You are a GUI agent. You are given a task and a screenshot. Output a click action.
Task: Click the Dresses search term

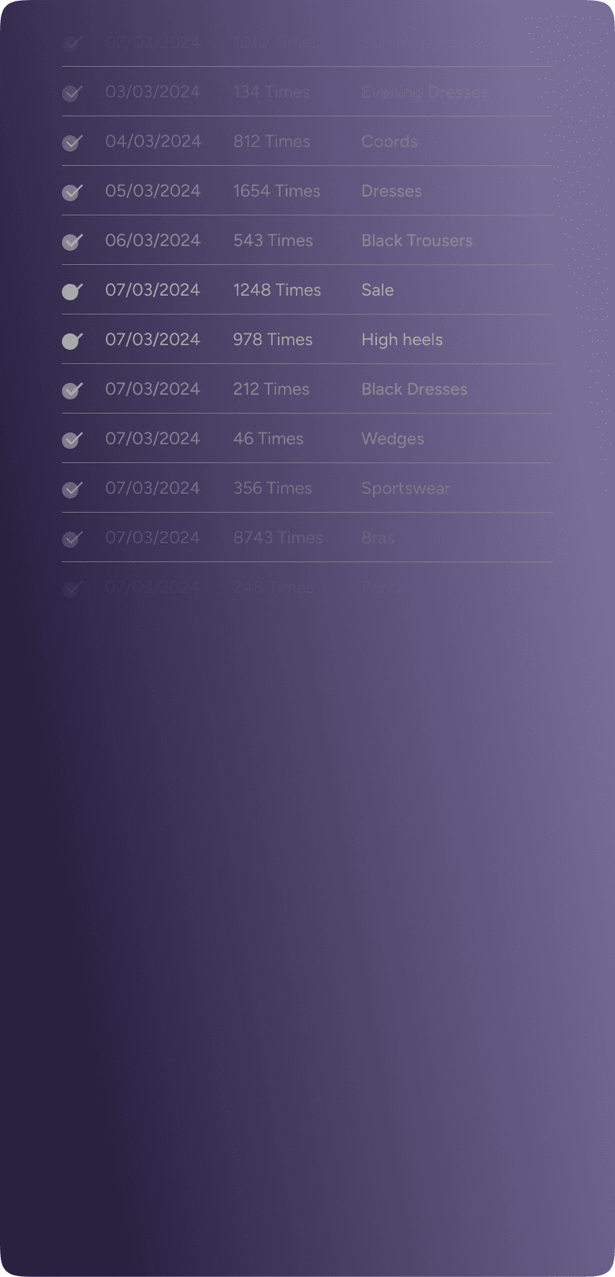[x=391, y=191]
